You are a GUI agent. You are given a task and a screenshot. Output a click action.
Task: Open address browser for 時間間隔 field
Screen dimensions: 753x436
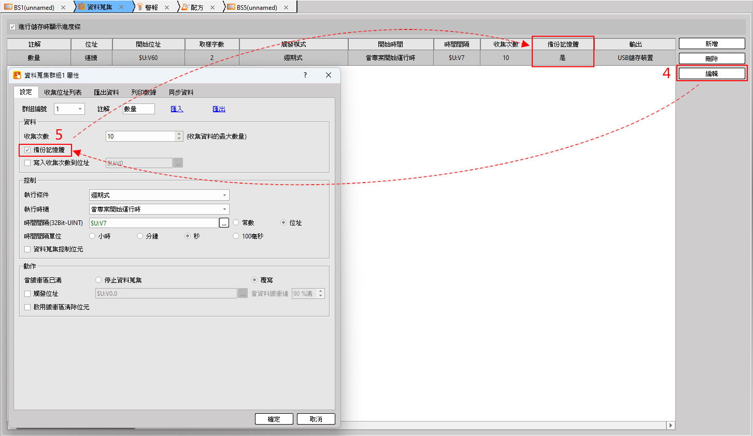coord(224,223)
